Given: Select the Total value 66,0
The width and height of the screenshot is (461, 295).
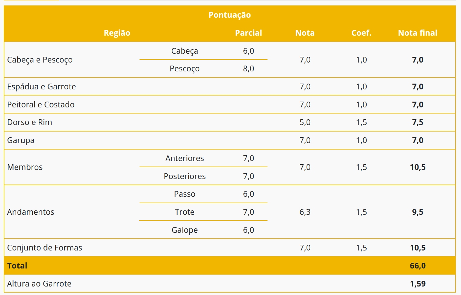Looking at the screenshot, I should 418,266.
